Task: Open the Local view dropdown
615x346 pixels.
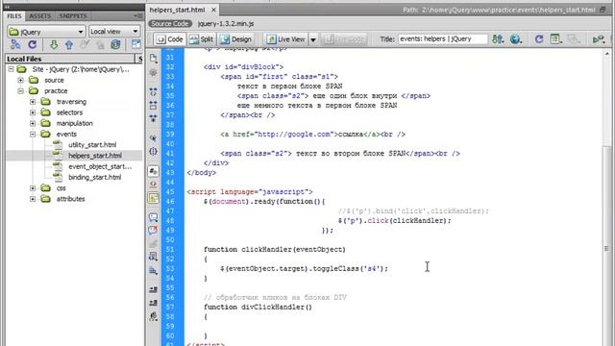Action: 114,32
